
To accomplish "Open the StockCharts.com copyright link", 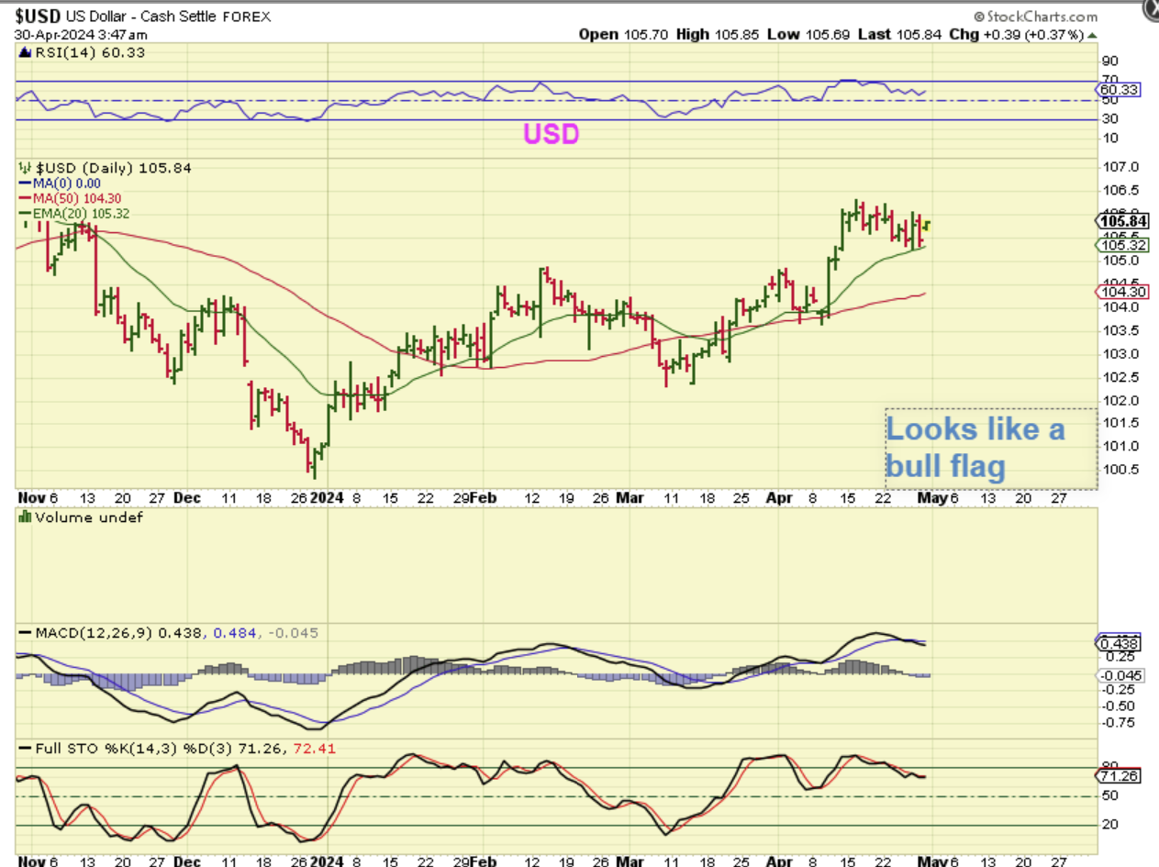I will point(1035,17).
